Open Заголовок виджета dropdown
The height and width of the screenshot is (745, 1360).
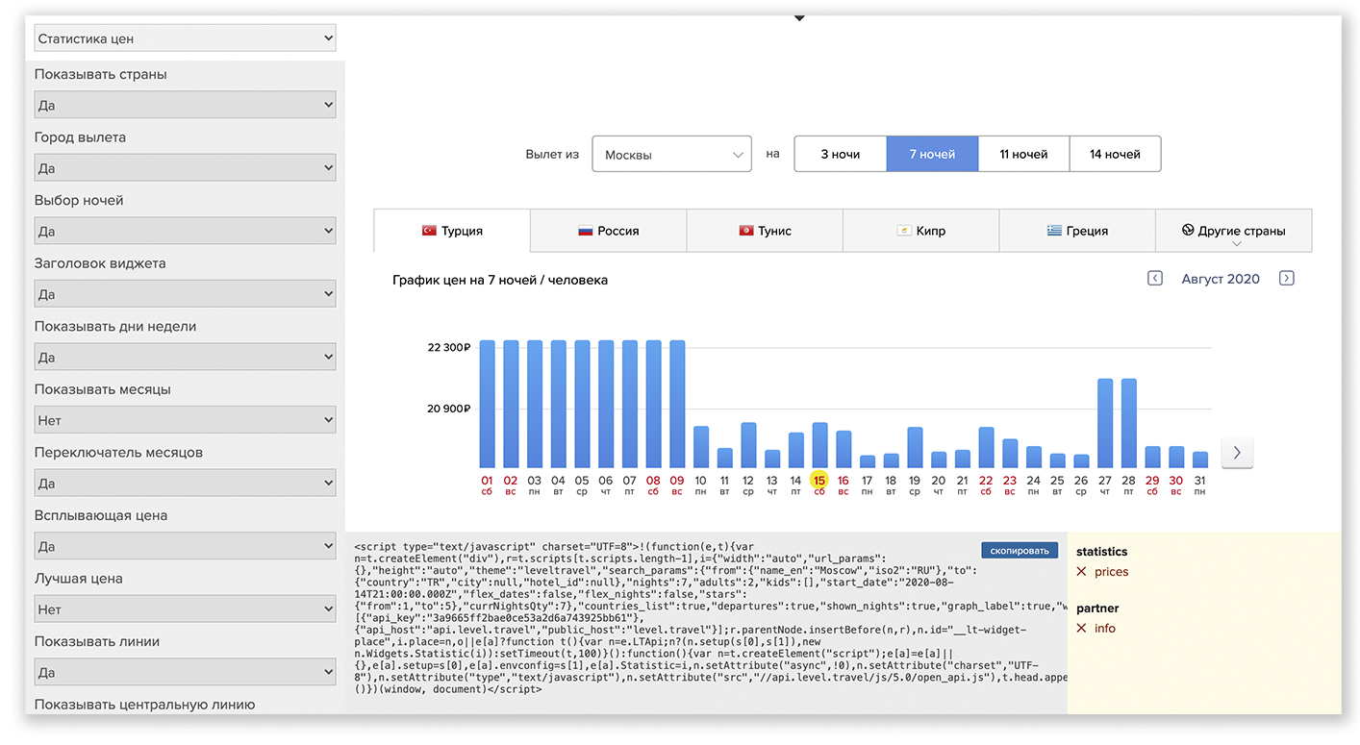point(185,294)
